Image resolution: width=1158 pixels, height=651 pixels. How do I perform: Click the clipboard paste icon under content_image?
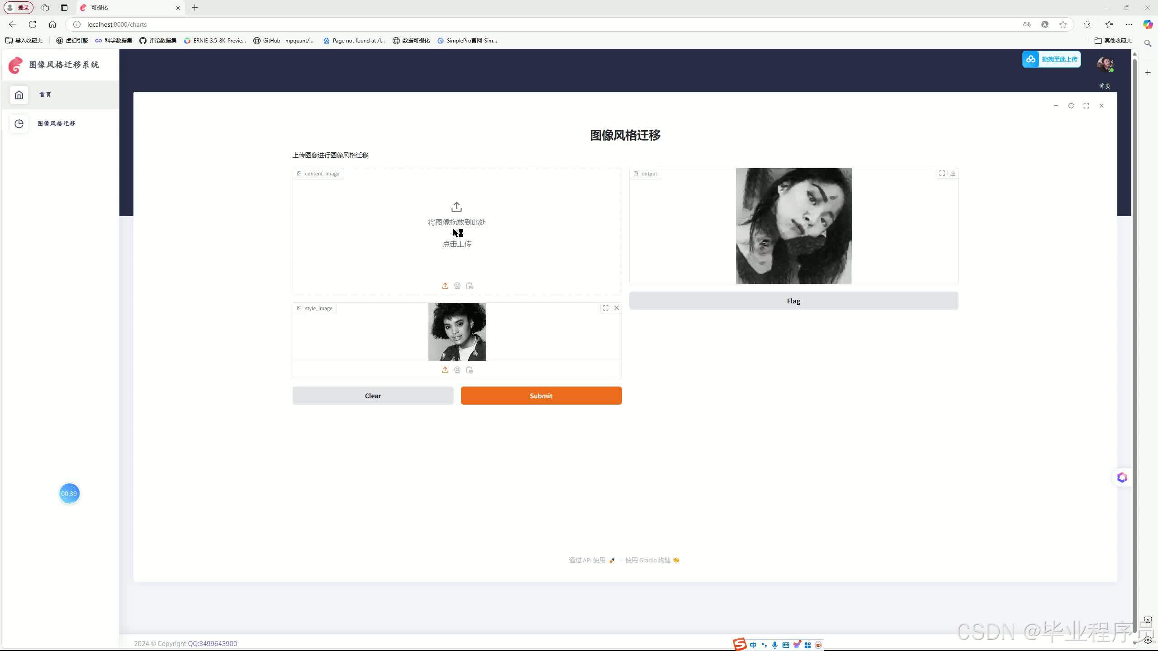(x=470, y=286)
